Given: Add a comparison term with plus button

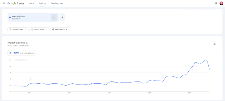Looking at the screenshot, I should [63, 17].
